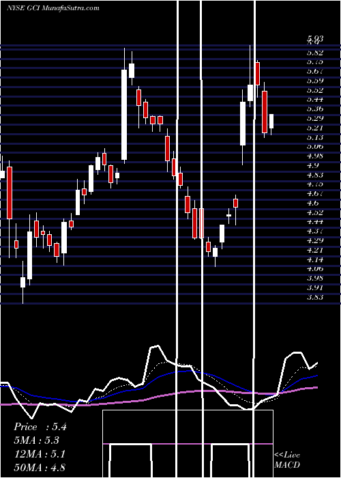
Task: Choose the 5.06 axis label
Action: [315, 147]
